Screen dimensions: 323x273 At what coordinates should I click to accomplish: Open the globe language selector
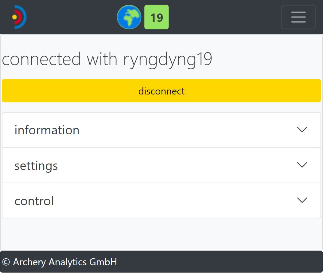tap(129, 17)
